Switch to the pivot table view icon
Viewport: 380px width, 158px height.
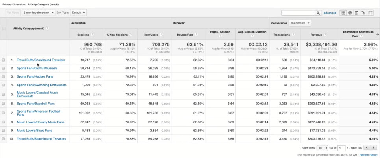[x=371, y=13]
